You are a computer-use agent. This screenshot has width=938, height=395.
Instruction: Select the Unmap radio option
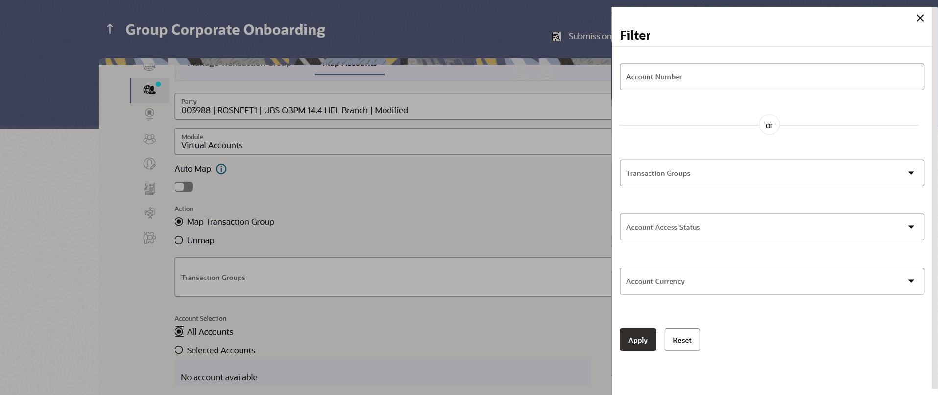(x=179, y=240)
